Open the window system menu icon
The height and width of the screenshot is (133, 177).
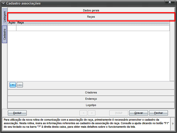3,3
